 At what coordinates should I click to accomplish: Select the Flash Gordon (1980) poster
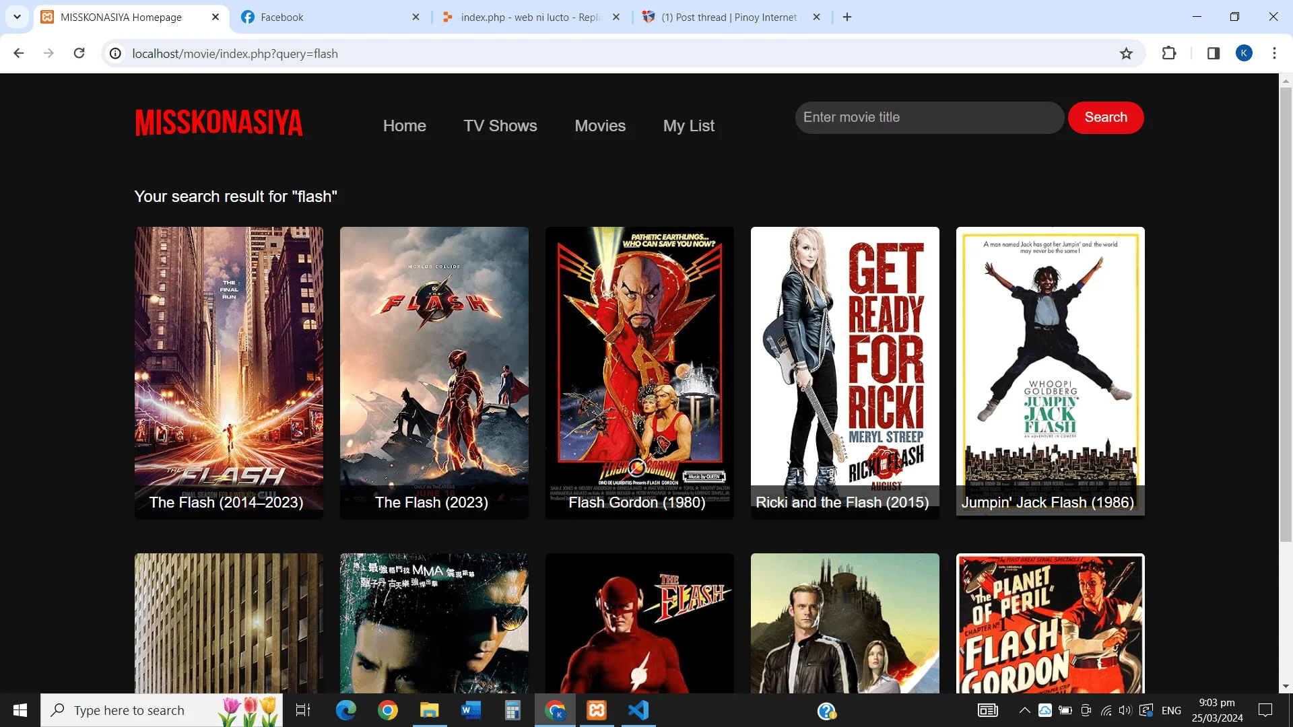(640, 372)
